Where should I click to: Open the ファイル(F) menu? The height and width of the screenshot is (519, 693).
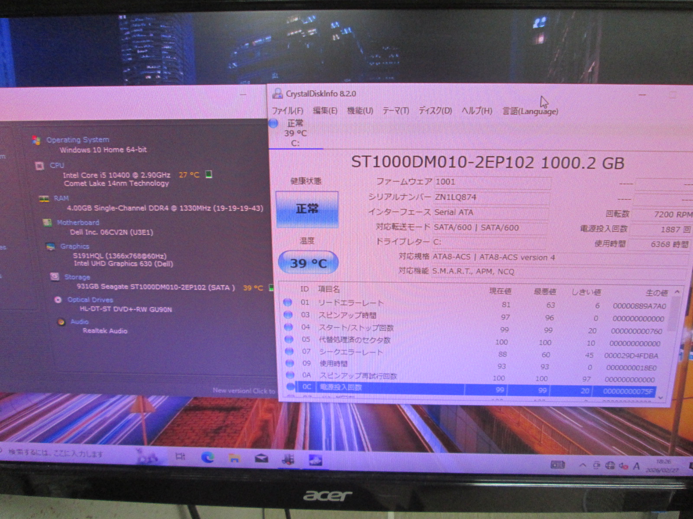coord(287,111)
